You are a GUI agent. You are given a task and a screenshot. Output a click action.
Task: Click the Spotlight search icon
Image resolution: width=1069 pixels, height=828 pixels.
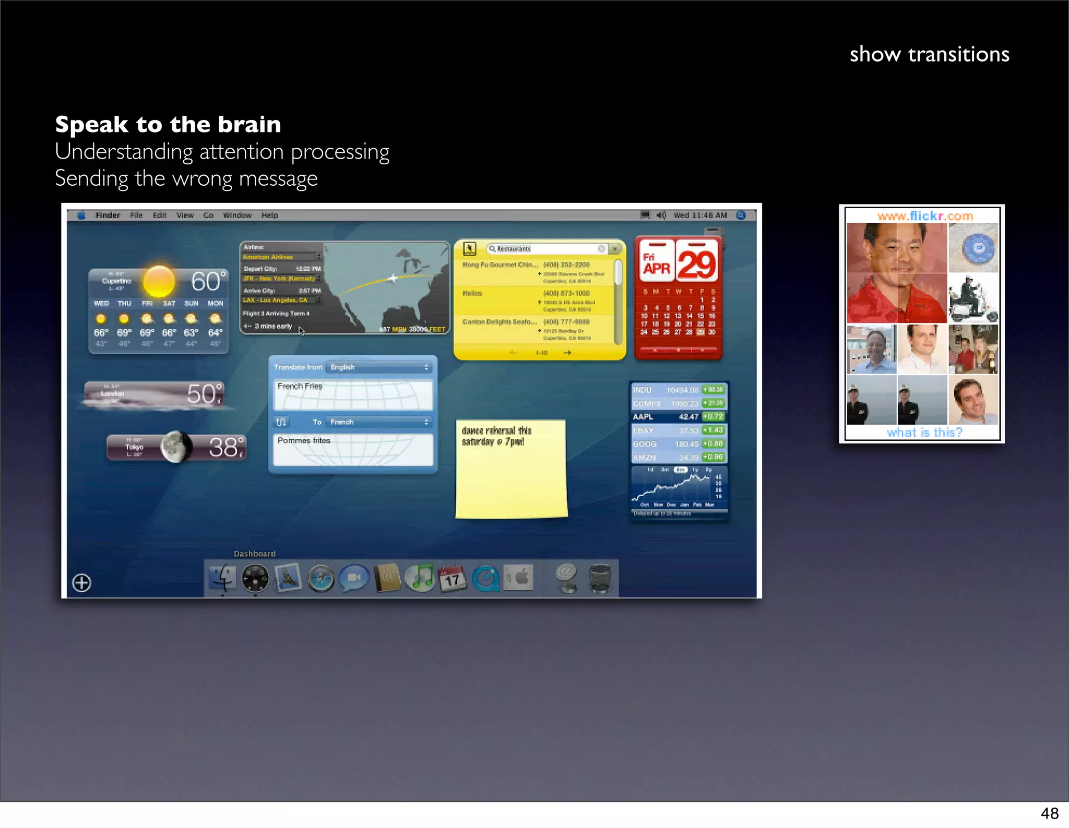(741, 215)
